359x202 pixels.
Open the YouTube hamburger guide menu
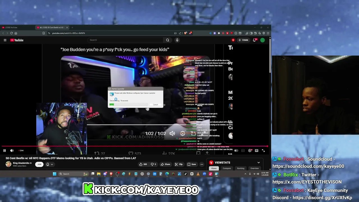point(5,40)
